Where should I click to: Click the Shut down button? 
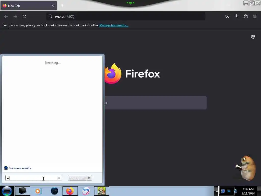pos(77,178)
